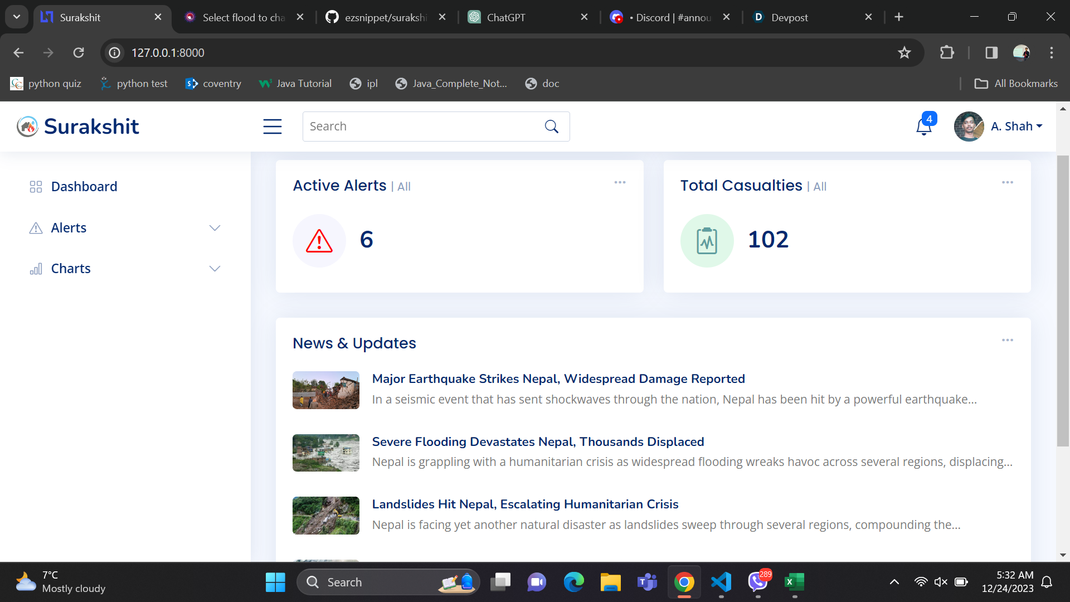Click the Severe Flooding news thumbnail
The image size is (1070, 602).
(x=325, y=453)
